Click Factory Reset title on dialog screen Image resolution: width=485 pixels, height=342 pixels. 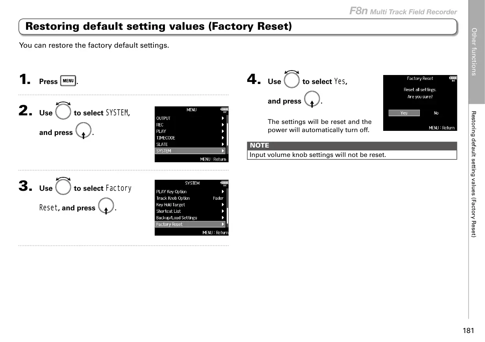[420, 78]
